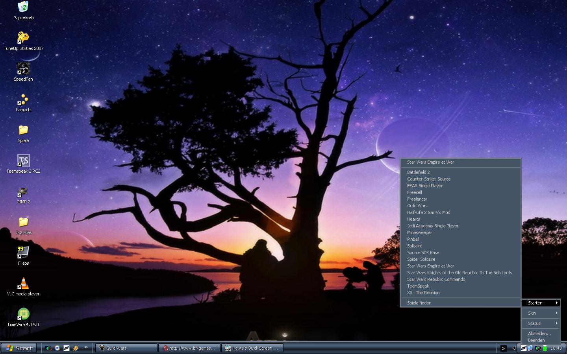Expand hidden quick launch icons chevron
The image size is (567, 354).
point(86,347)
